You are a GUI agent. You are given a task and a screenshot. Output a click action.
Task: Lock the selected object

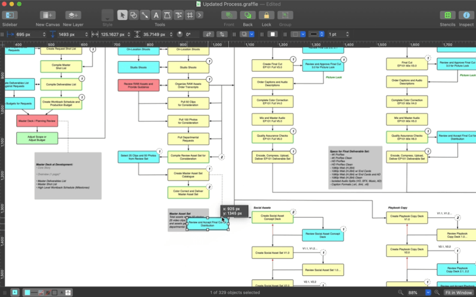(267, 15)
